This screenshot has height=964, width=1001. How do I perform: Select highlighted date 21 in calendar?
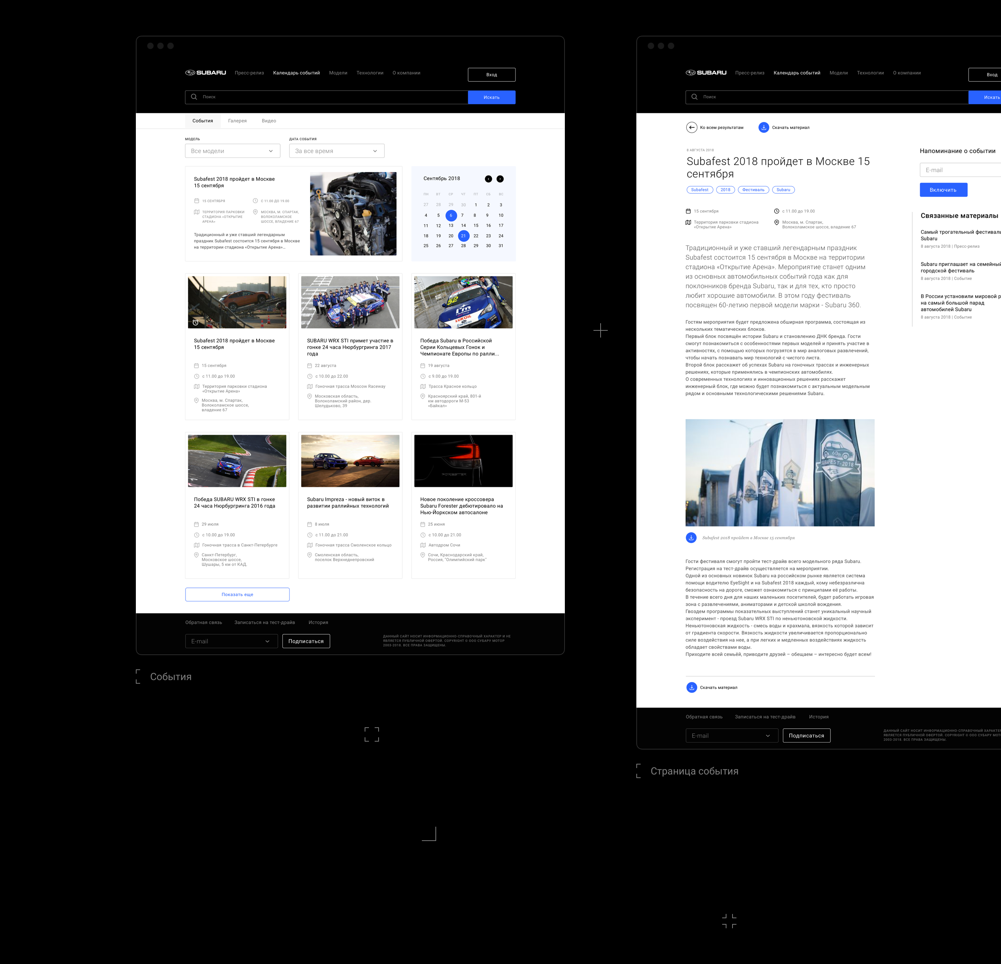coord(464,236)
